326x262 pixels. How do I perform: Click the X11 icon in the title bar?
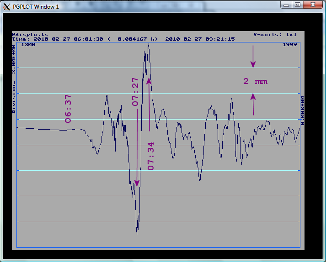[6, 6]
